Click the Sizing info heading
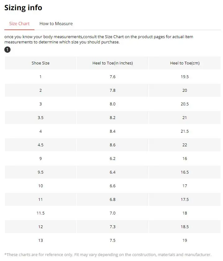223x261 pixels. tap(23, 8)
